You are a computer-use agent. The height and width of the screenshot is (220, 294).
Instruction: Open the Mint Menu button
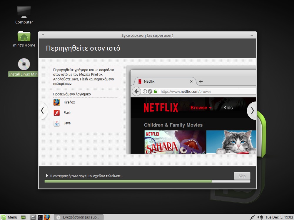click(9, 217)
